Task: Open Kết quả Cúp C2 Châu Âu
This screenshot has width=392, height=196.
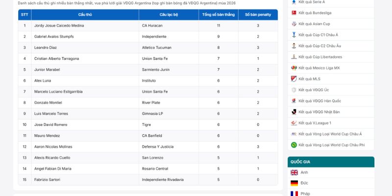Action: (320, 46)
